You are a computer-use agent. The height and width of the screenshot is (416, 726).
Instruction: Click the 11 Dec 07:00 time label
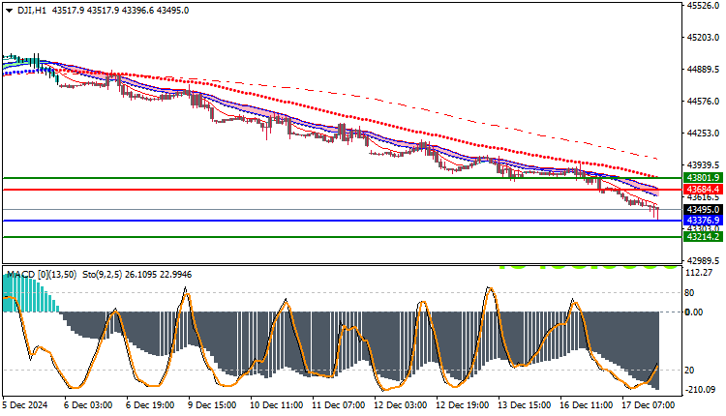339,405
